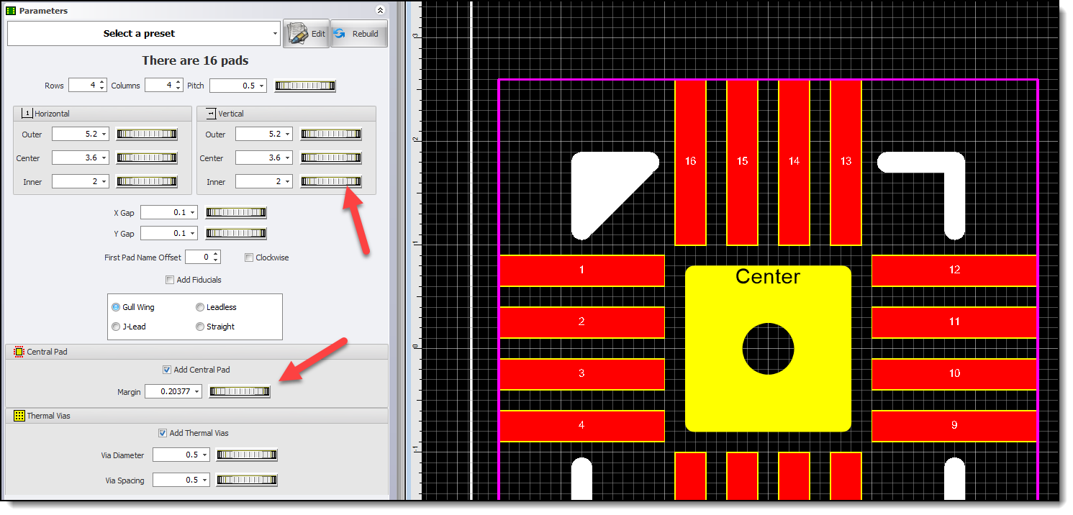Click the Pitch value scrubber control
This screenshot has height=515, width=1073.
coord(304,85)
